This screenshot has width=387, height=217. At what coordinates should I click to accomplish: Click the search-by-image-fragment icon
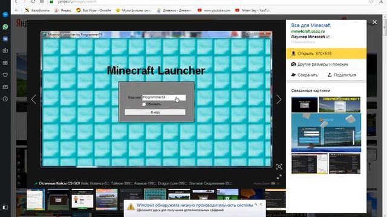pos(279,166)
